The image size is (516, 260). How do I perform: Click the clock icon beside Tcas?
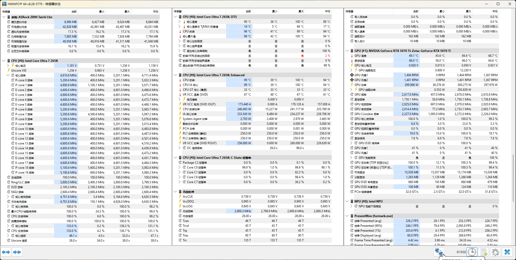(x=180, y=221)
